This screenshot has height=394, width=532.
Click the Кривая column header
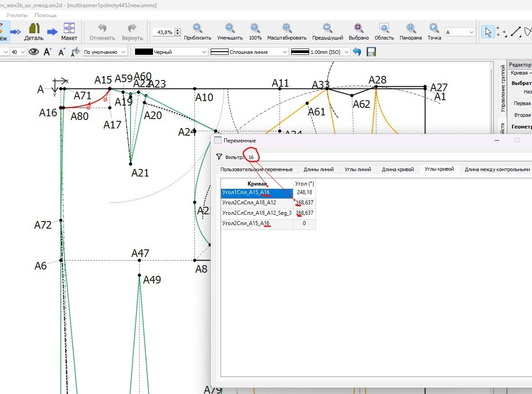click(x=257, y=184)
